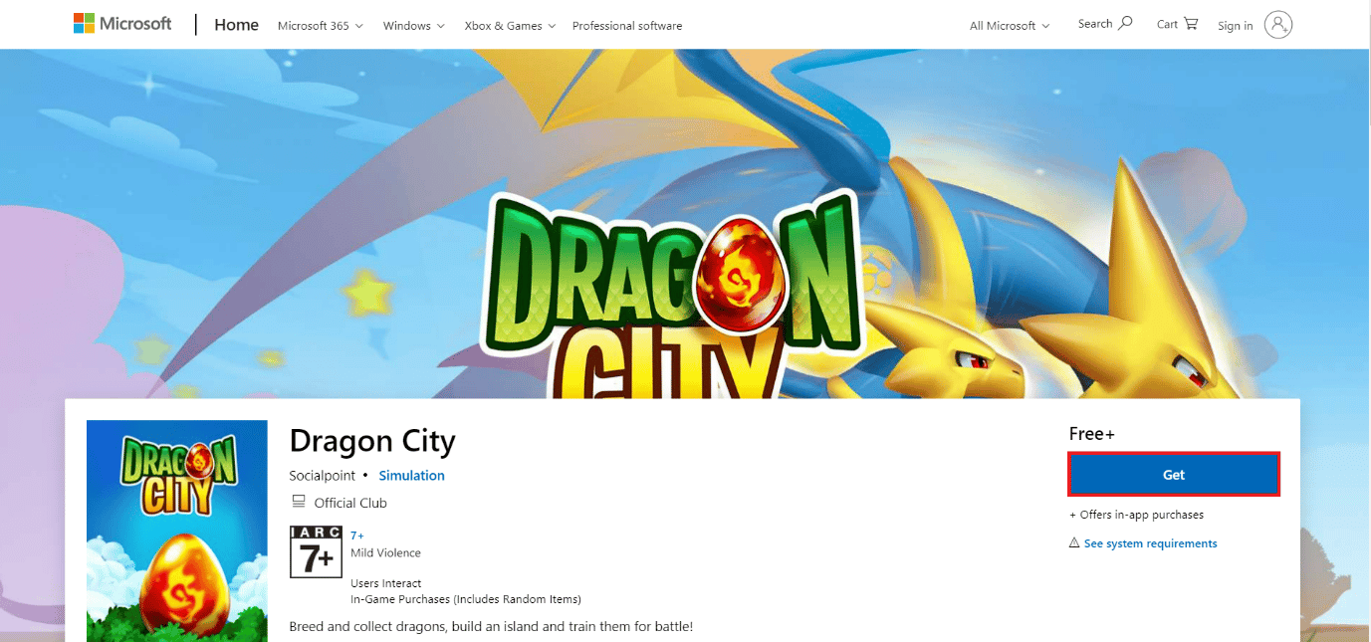Click the Official Club label
Viewport: 1371px width, 642px height.
[x=350, y=503]
